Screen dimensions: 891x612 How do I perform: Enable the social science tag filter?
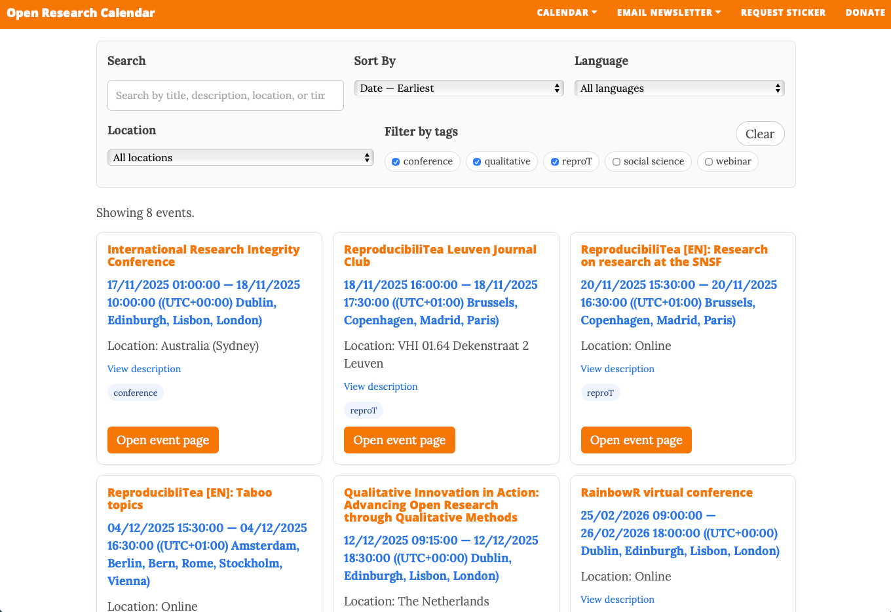pos(616,162)
